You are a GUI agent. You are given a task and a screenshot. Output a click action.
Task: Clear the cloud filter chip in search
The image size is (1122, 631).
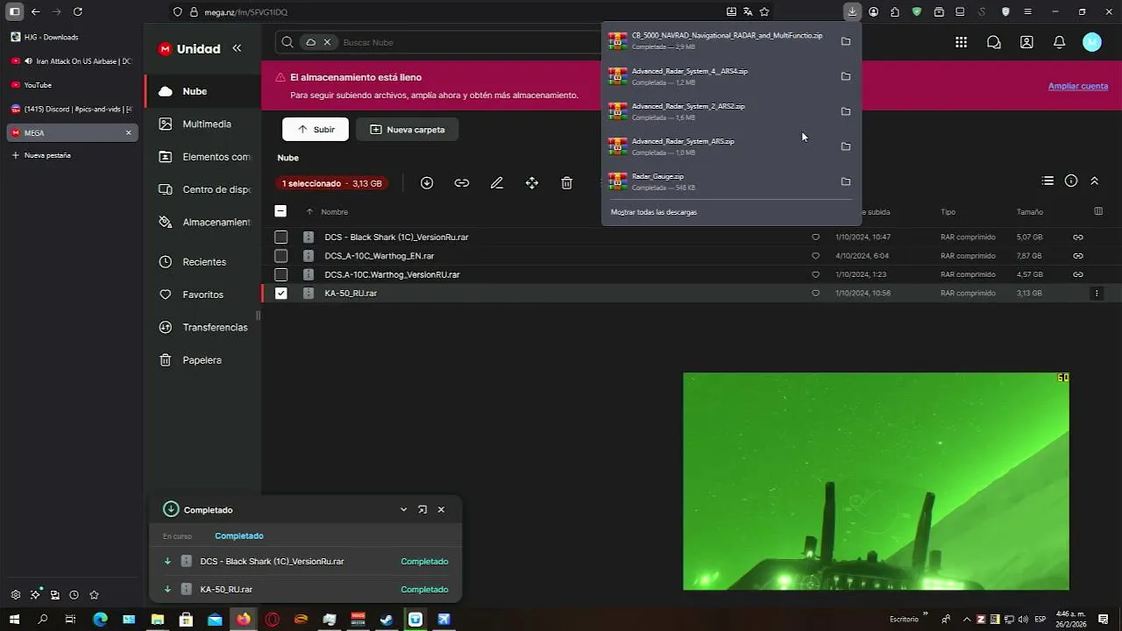(327, 42)
